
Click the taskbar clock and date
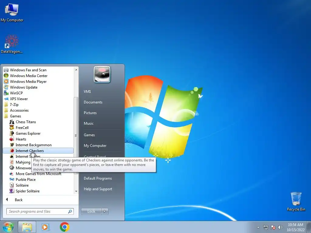point(296,227)
